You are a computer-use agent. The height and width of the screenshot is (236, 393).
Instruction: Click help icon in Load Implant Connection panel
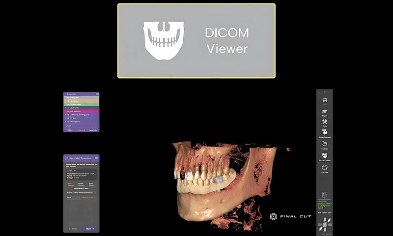click(x=96, y=158)
